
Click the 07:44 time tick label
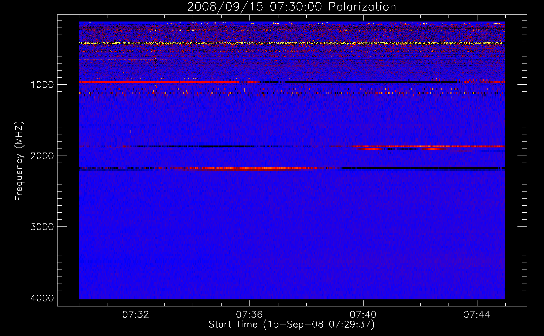pos(477,315)
